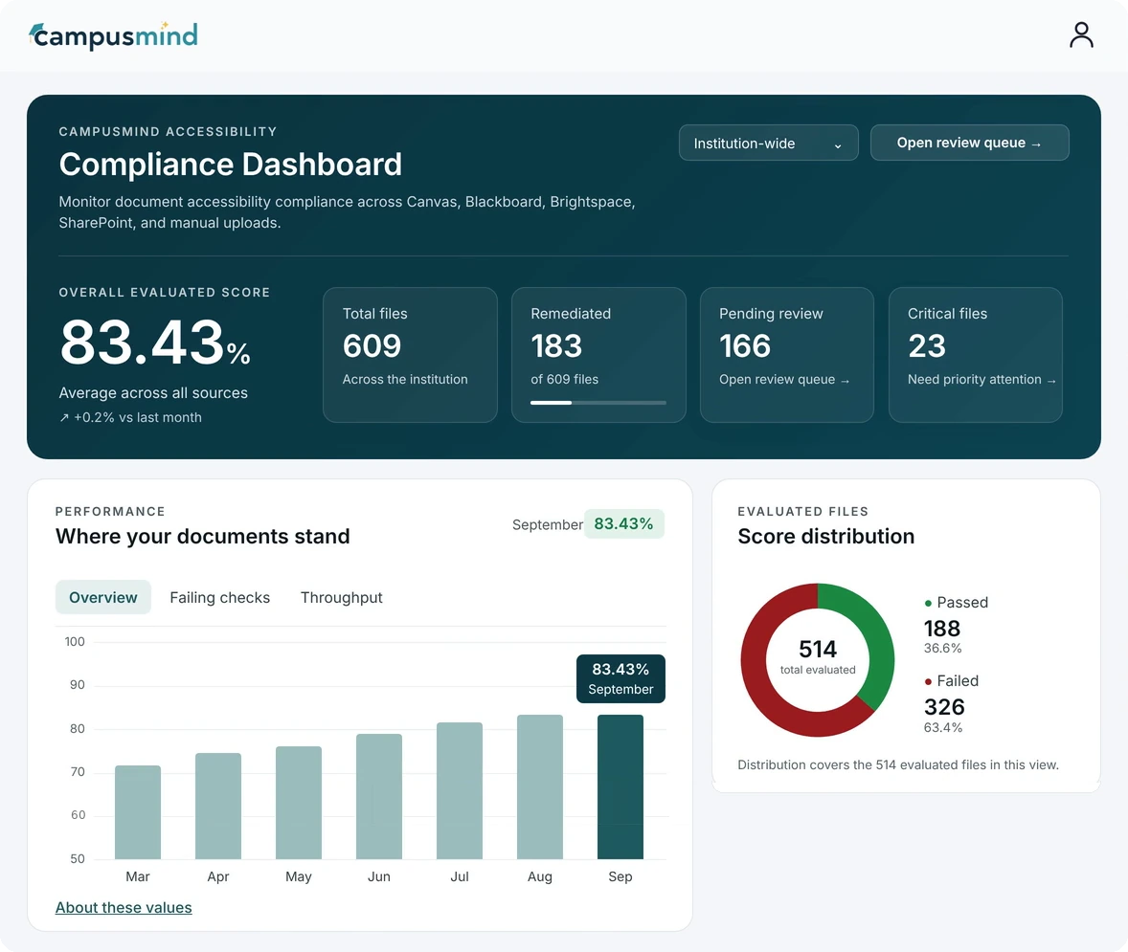Screen dimensions: 1128x952
Task: Click the Apr bar in chart
Action: [x=218, y=806]
